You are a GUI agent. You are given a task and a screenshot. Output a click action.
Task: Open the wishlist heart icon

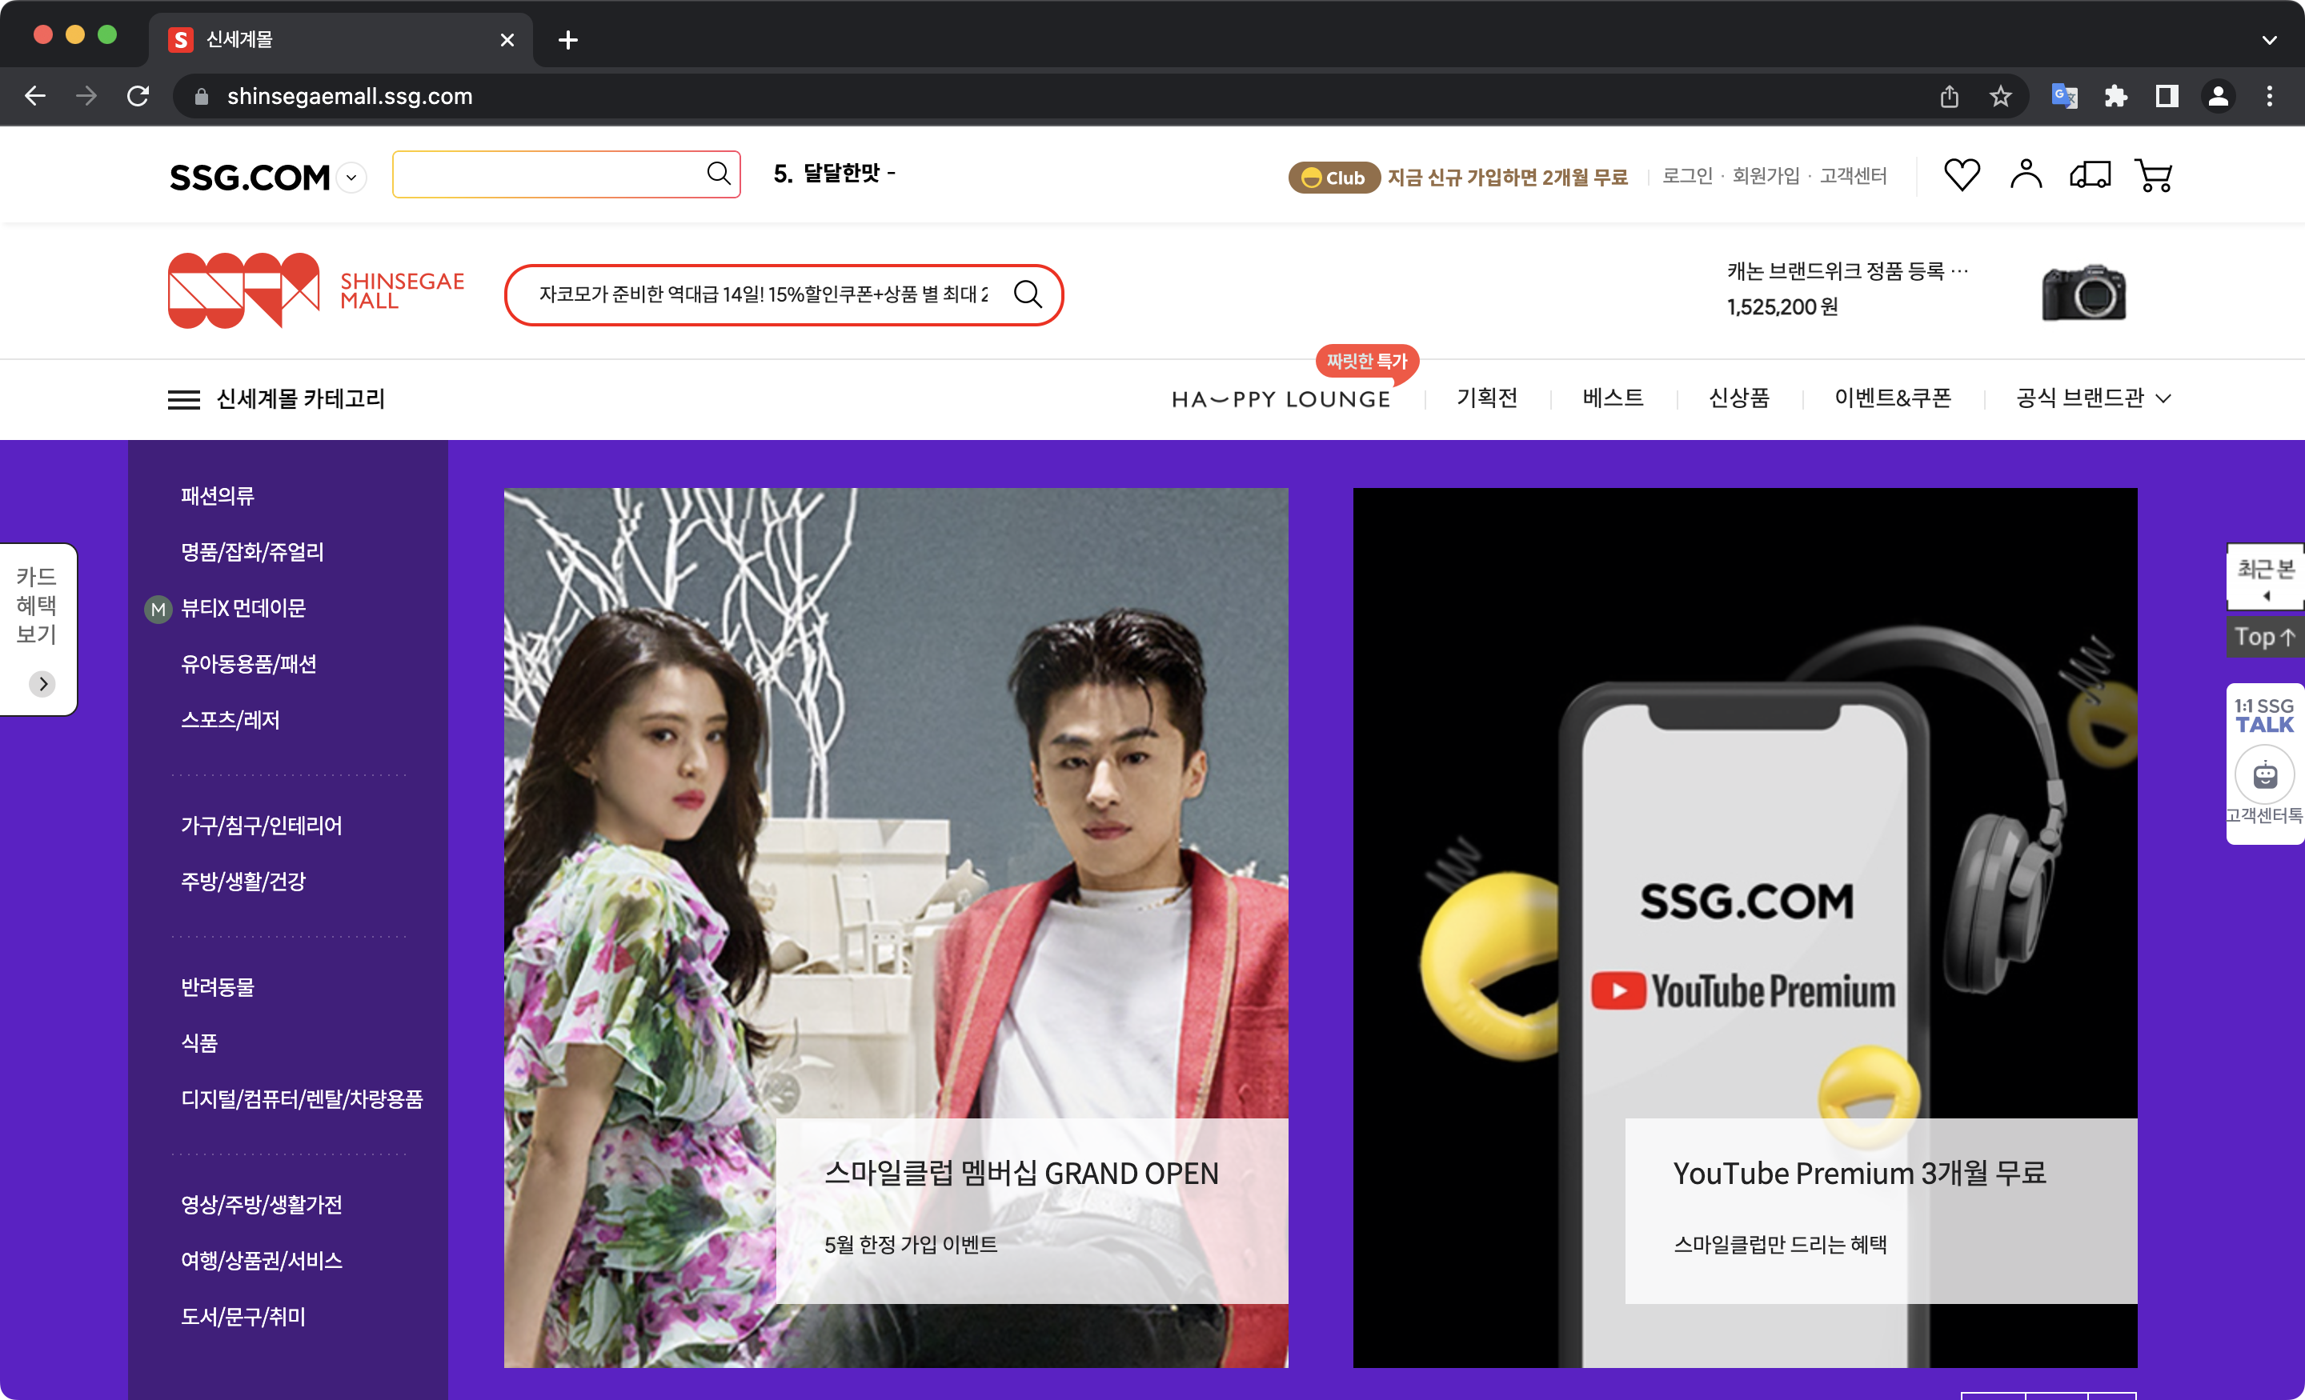[1961, 175]
